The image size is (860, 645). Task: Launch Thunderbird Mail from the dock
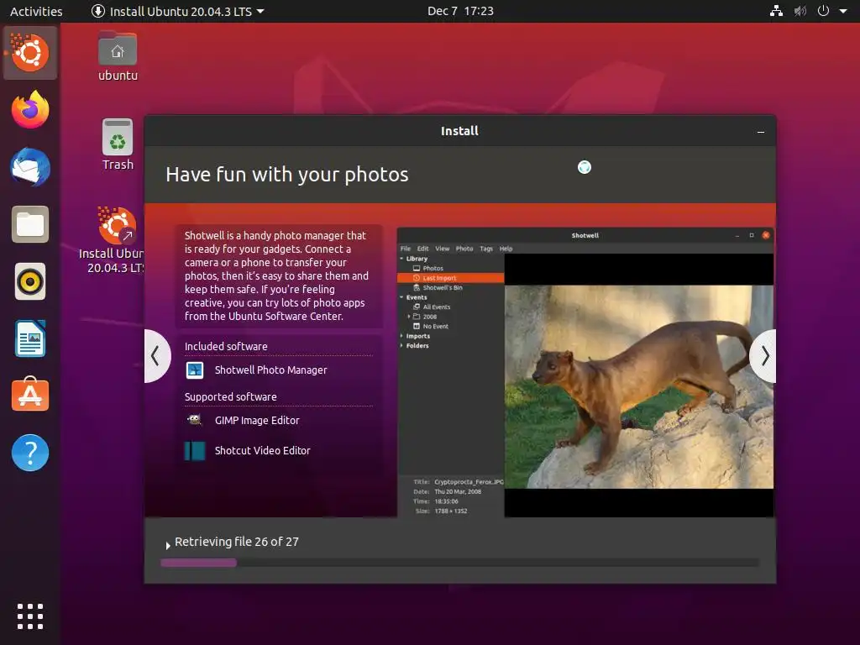(x=30, y=167)
